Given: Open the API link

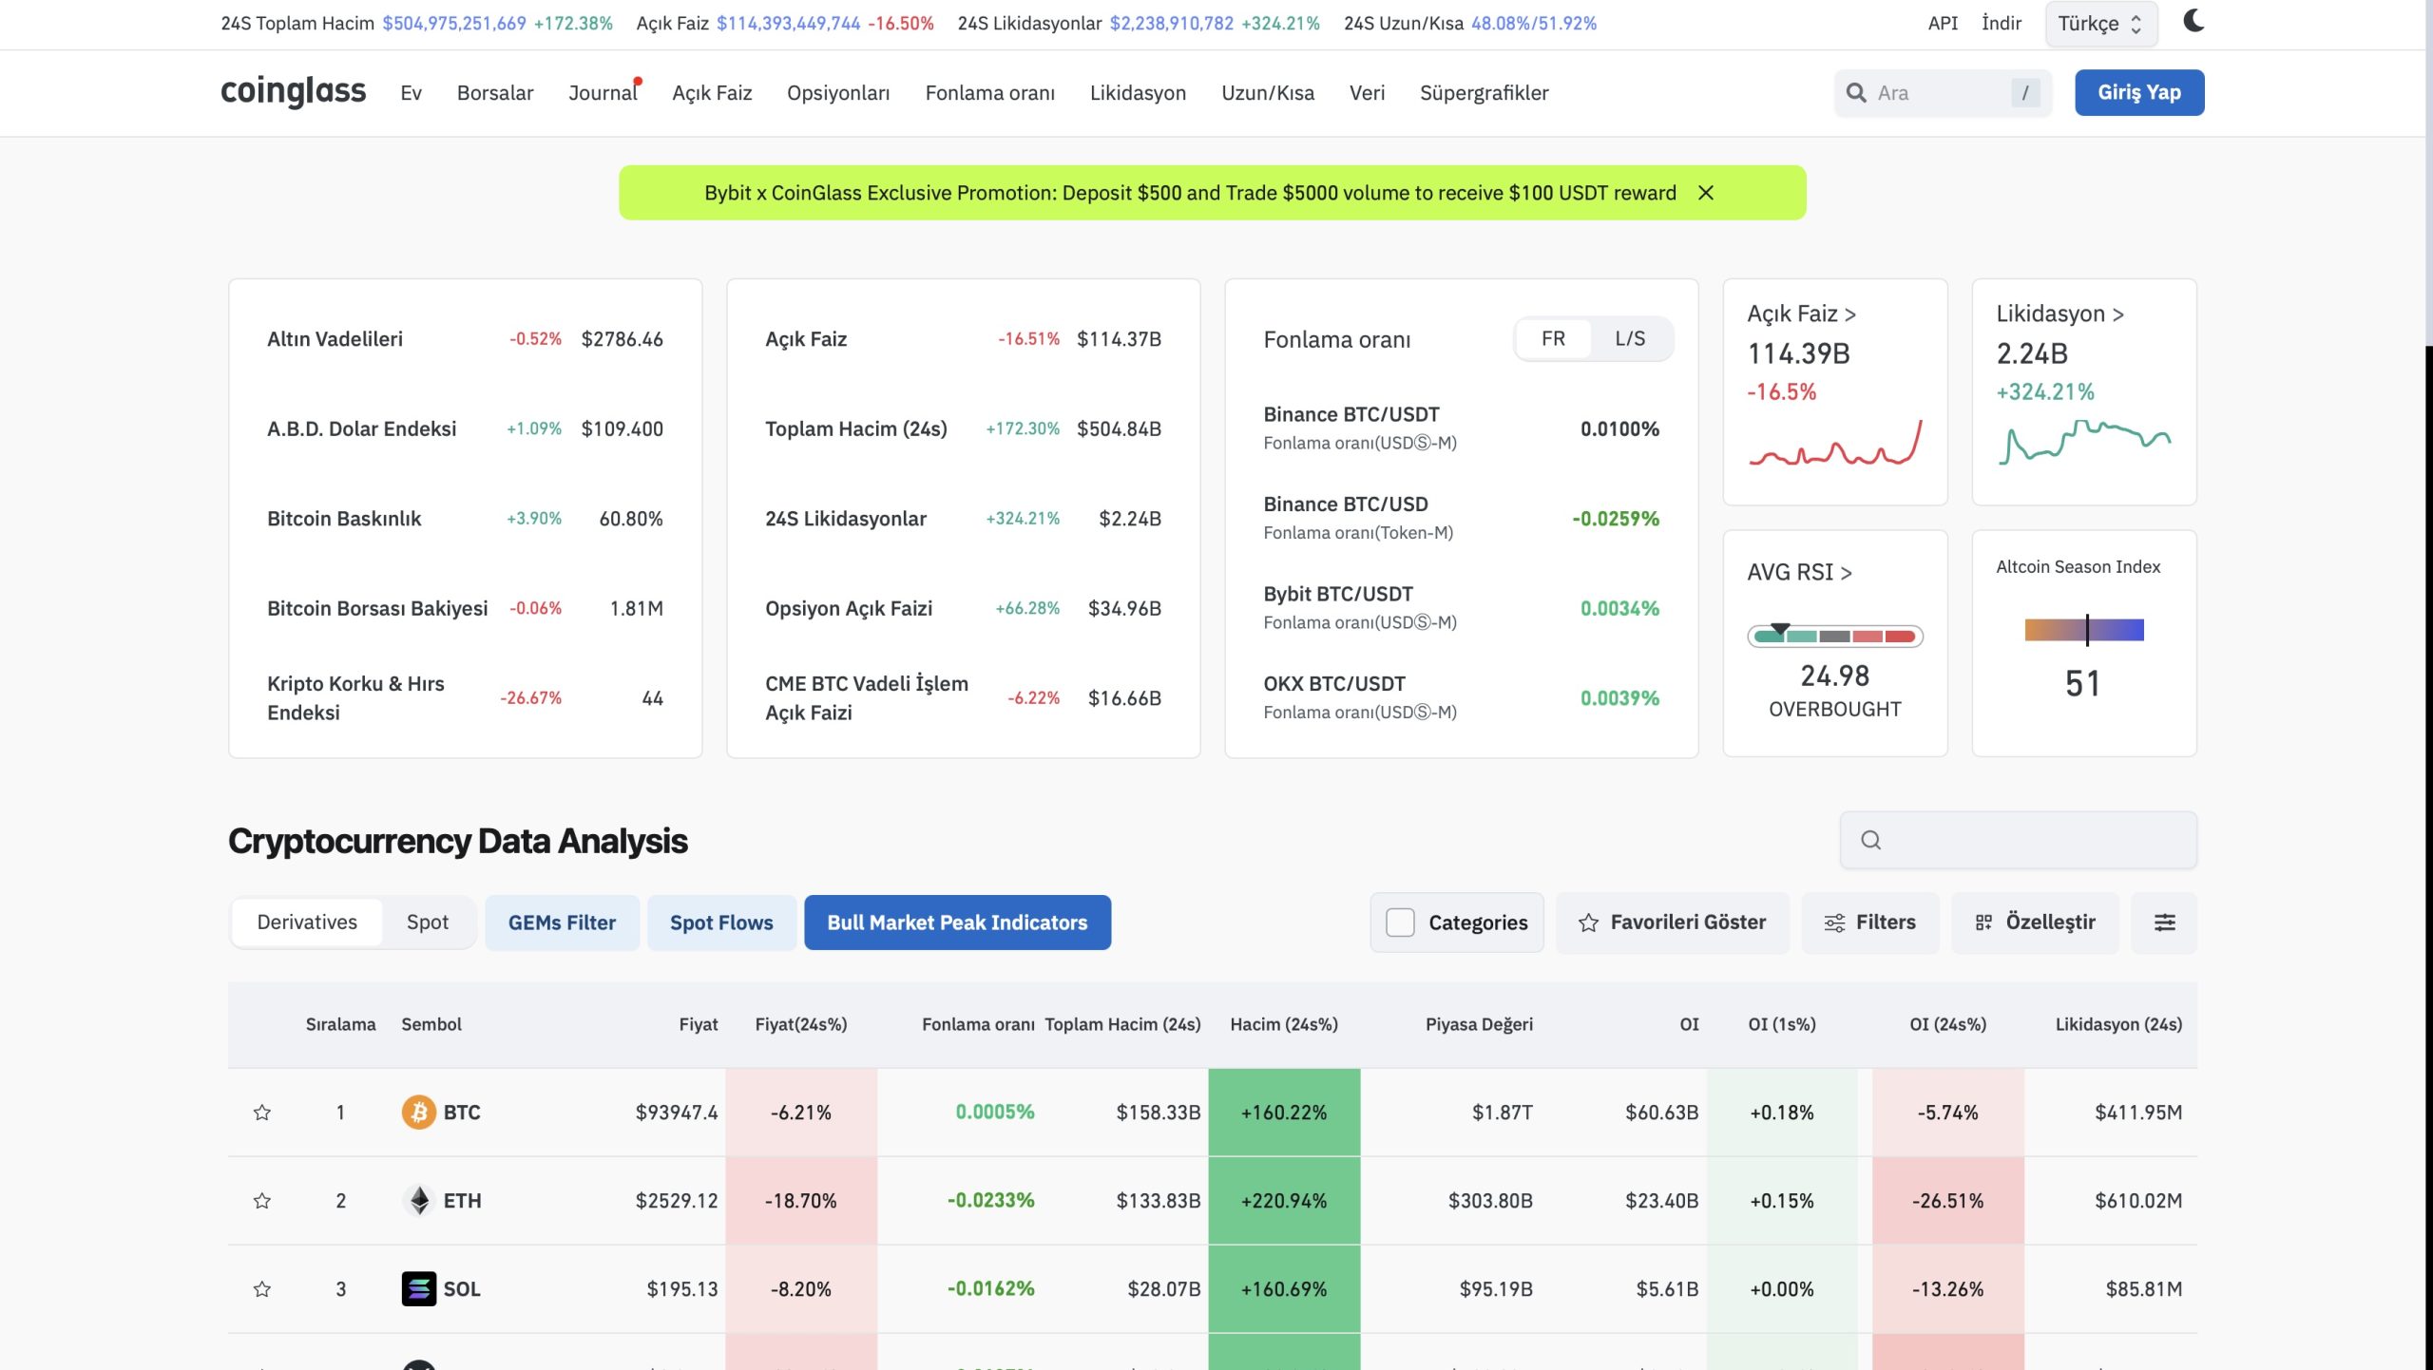Looking at the screenshot, I should pyautogui.click(x=1943, y=24).
